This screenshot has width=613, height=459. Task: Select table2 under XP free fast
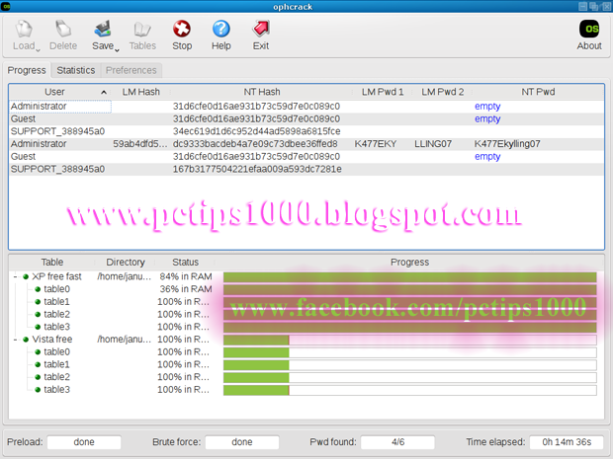[x=56, y=314]
